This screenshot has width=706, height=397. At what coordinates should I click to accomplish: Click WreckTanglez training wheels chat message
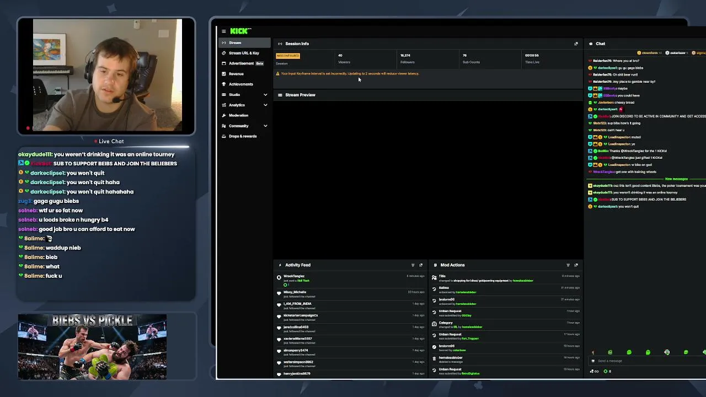tap(623, 171)
